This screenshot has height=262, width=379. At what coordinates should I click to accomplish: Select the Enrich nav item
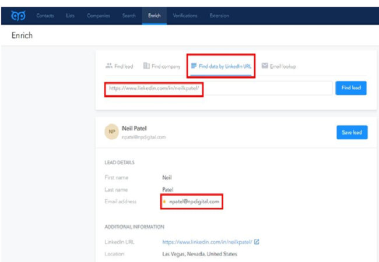pos(154,16)
